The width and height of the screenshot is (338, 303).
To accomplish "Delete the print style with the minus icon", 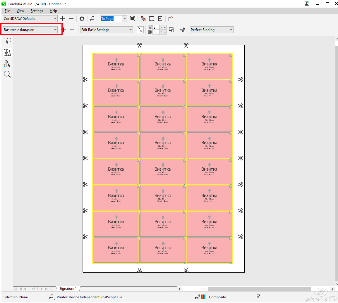I will pyautogui.click(x=71, y=19).
